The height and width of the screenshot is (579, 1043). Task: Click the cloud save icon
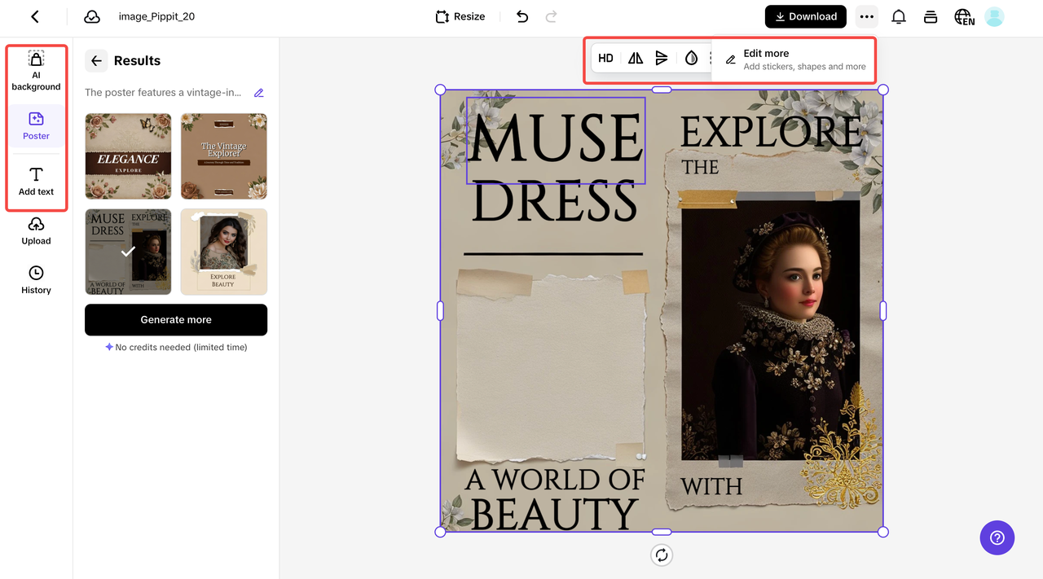[92, 16]
